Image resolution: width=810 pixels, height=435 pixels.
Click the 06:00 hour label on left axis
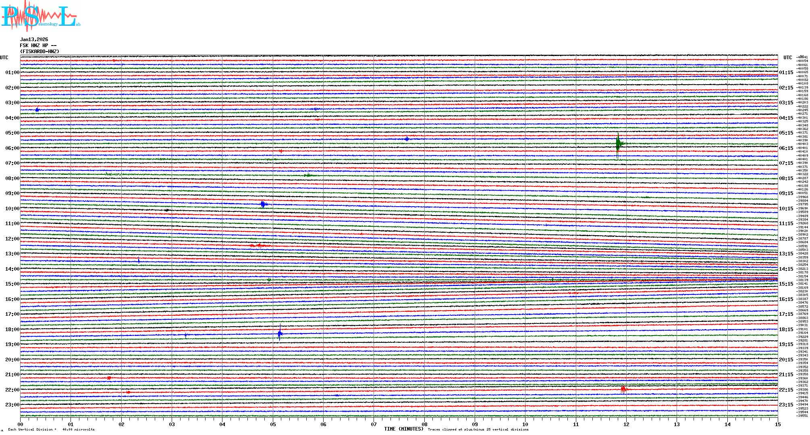click(12, 148)
